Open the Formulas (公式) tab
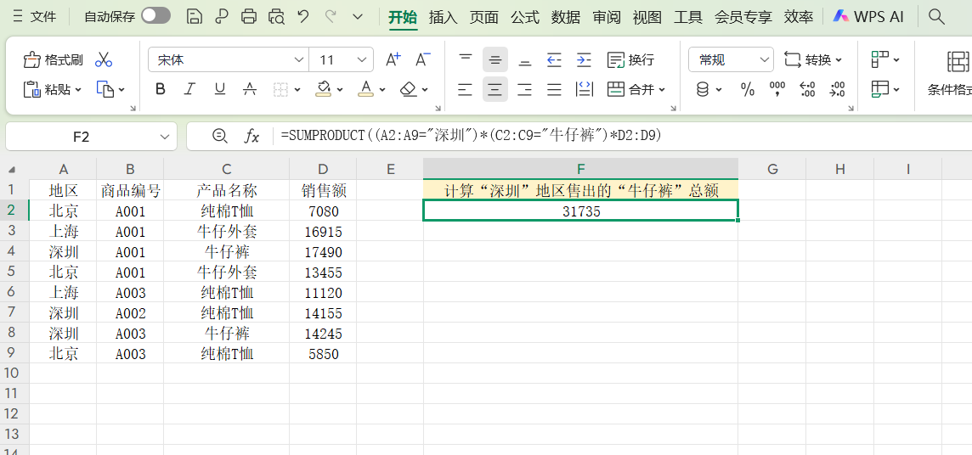This screenshot has width=972, height=455. [524, 17]
